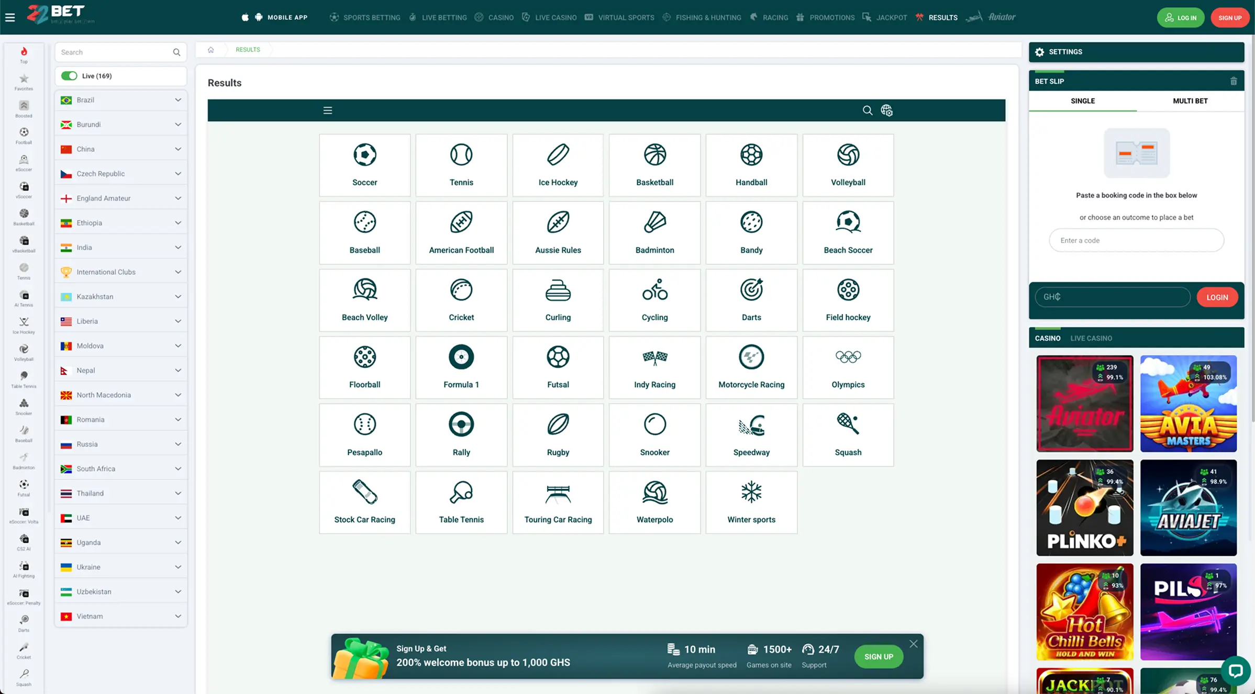Click the red Sign Up header button
The image size is (1255, 694).
coord(1230,18)
